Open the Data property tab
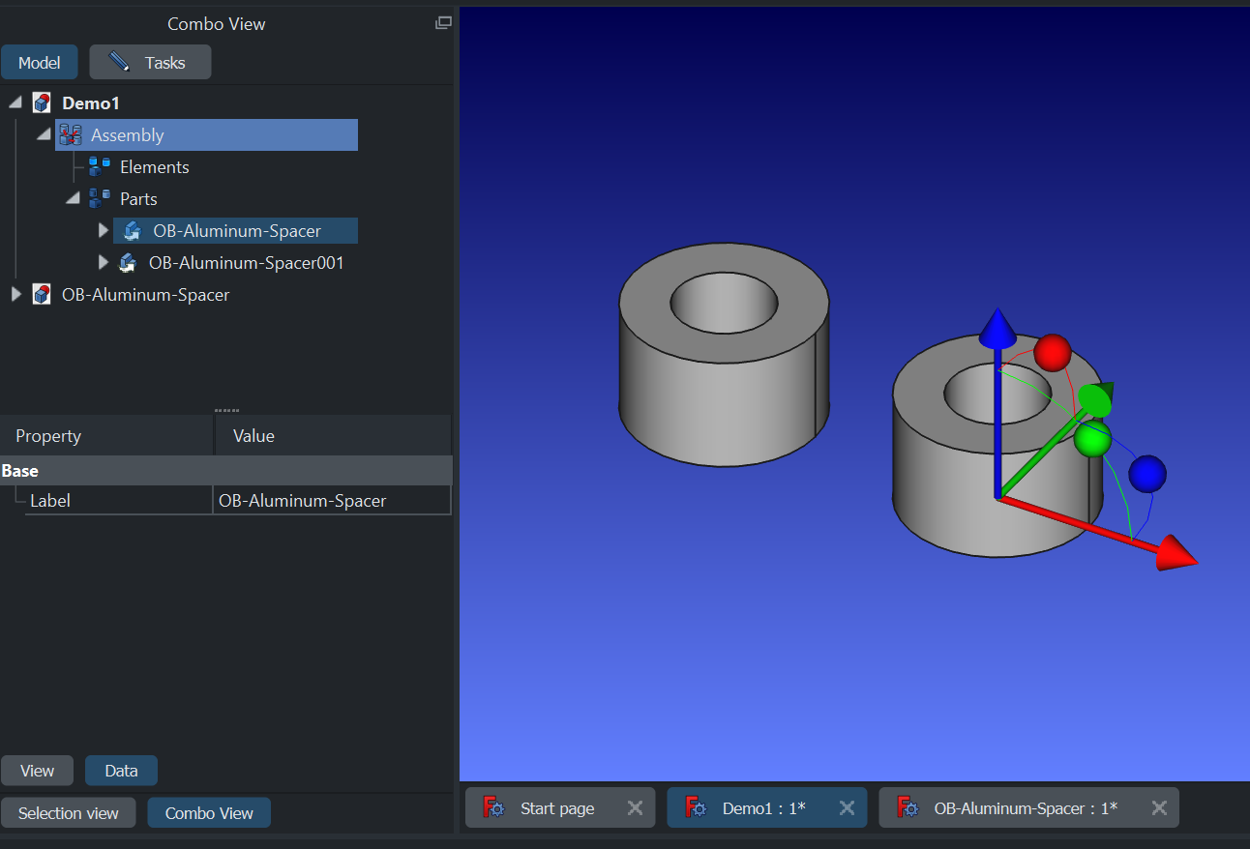Viewport: 1250px width, 849px height. pyautogui.click(x=121, y=771)
